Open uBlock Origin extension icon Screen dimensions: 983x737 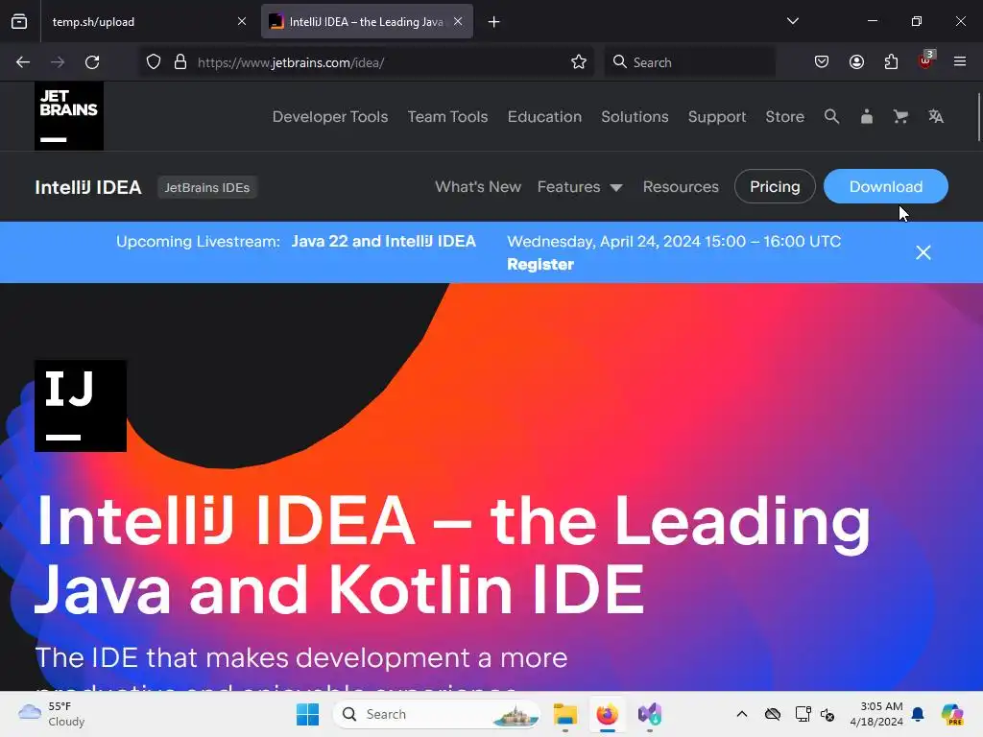[x=925, y=60]
